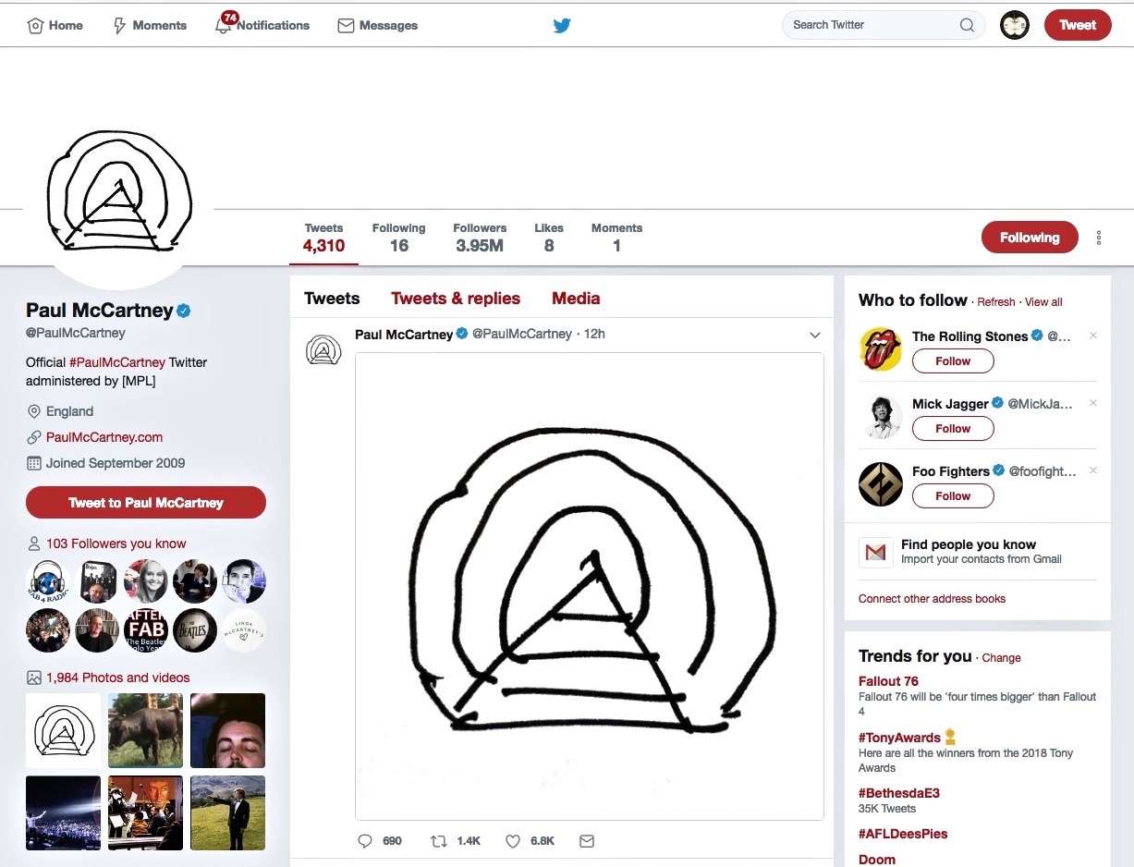Click Tweet to Paul McCartney button
1134x867 pixels.
146,503
